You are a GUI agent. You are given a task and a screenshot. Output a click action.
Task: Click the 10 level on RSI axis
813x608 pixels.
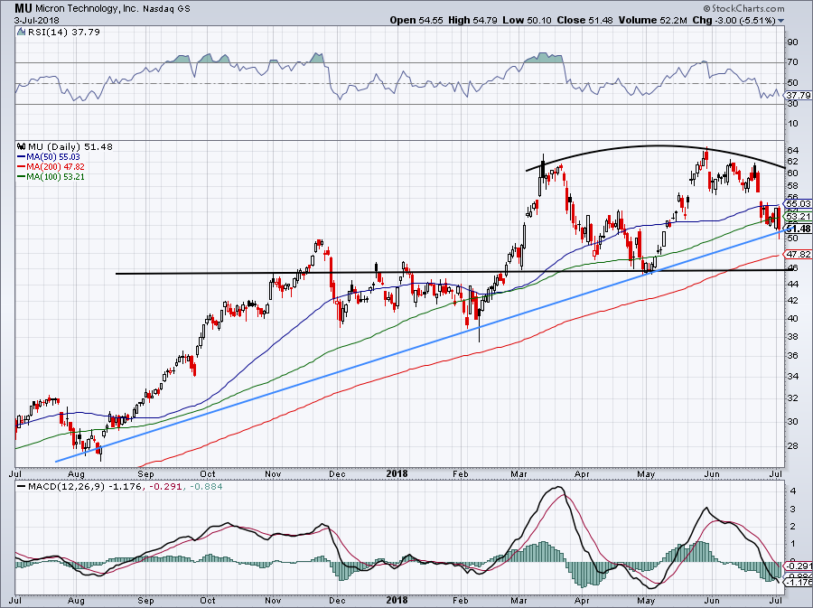coord(792,124)
